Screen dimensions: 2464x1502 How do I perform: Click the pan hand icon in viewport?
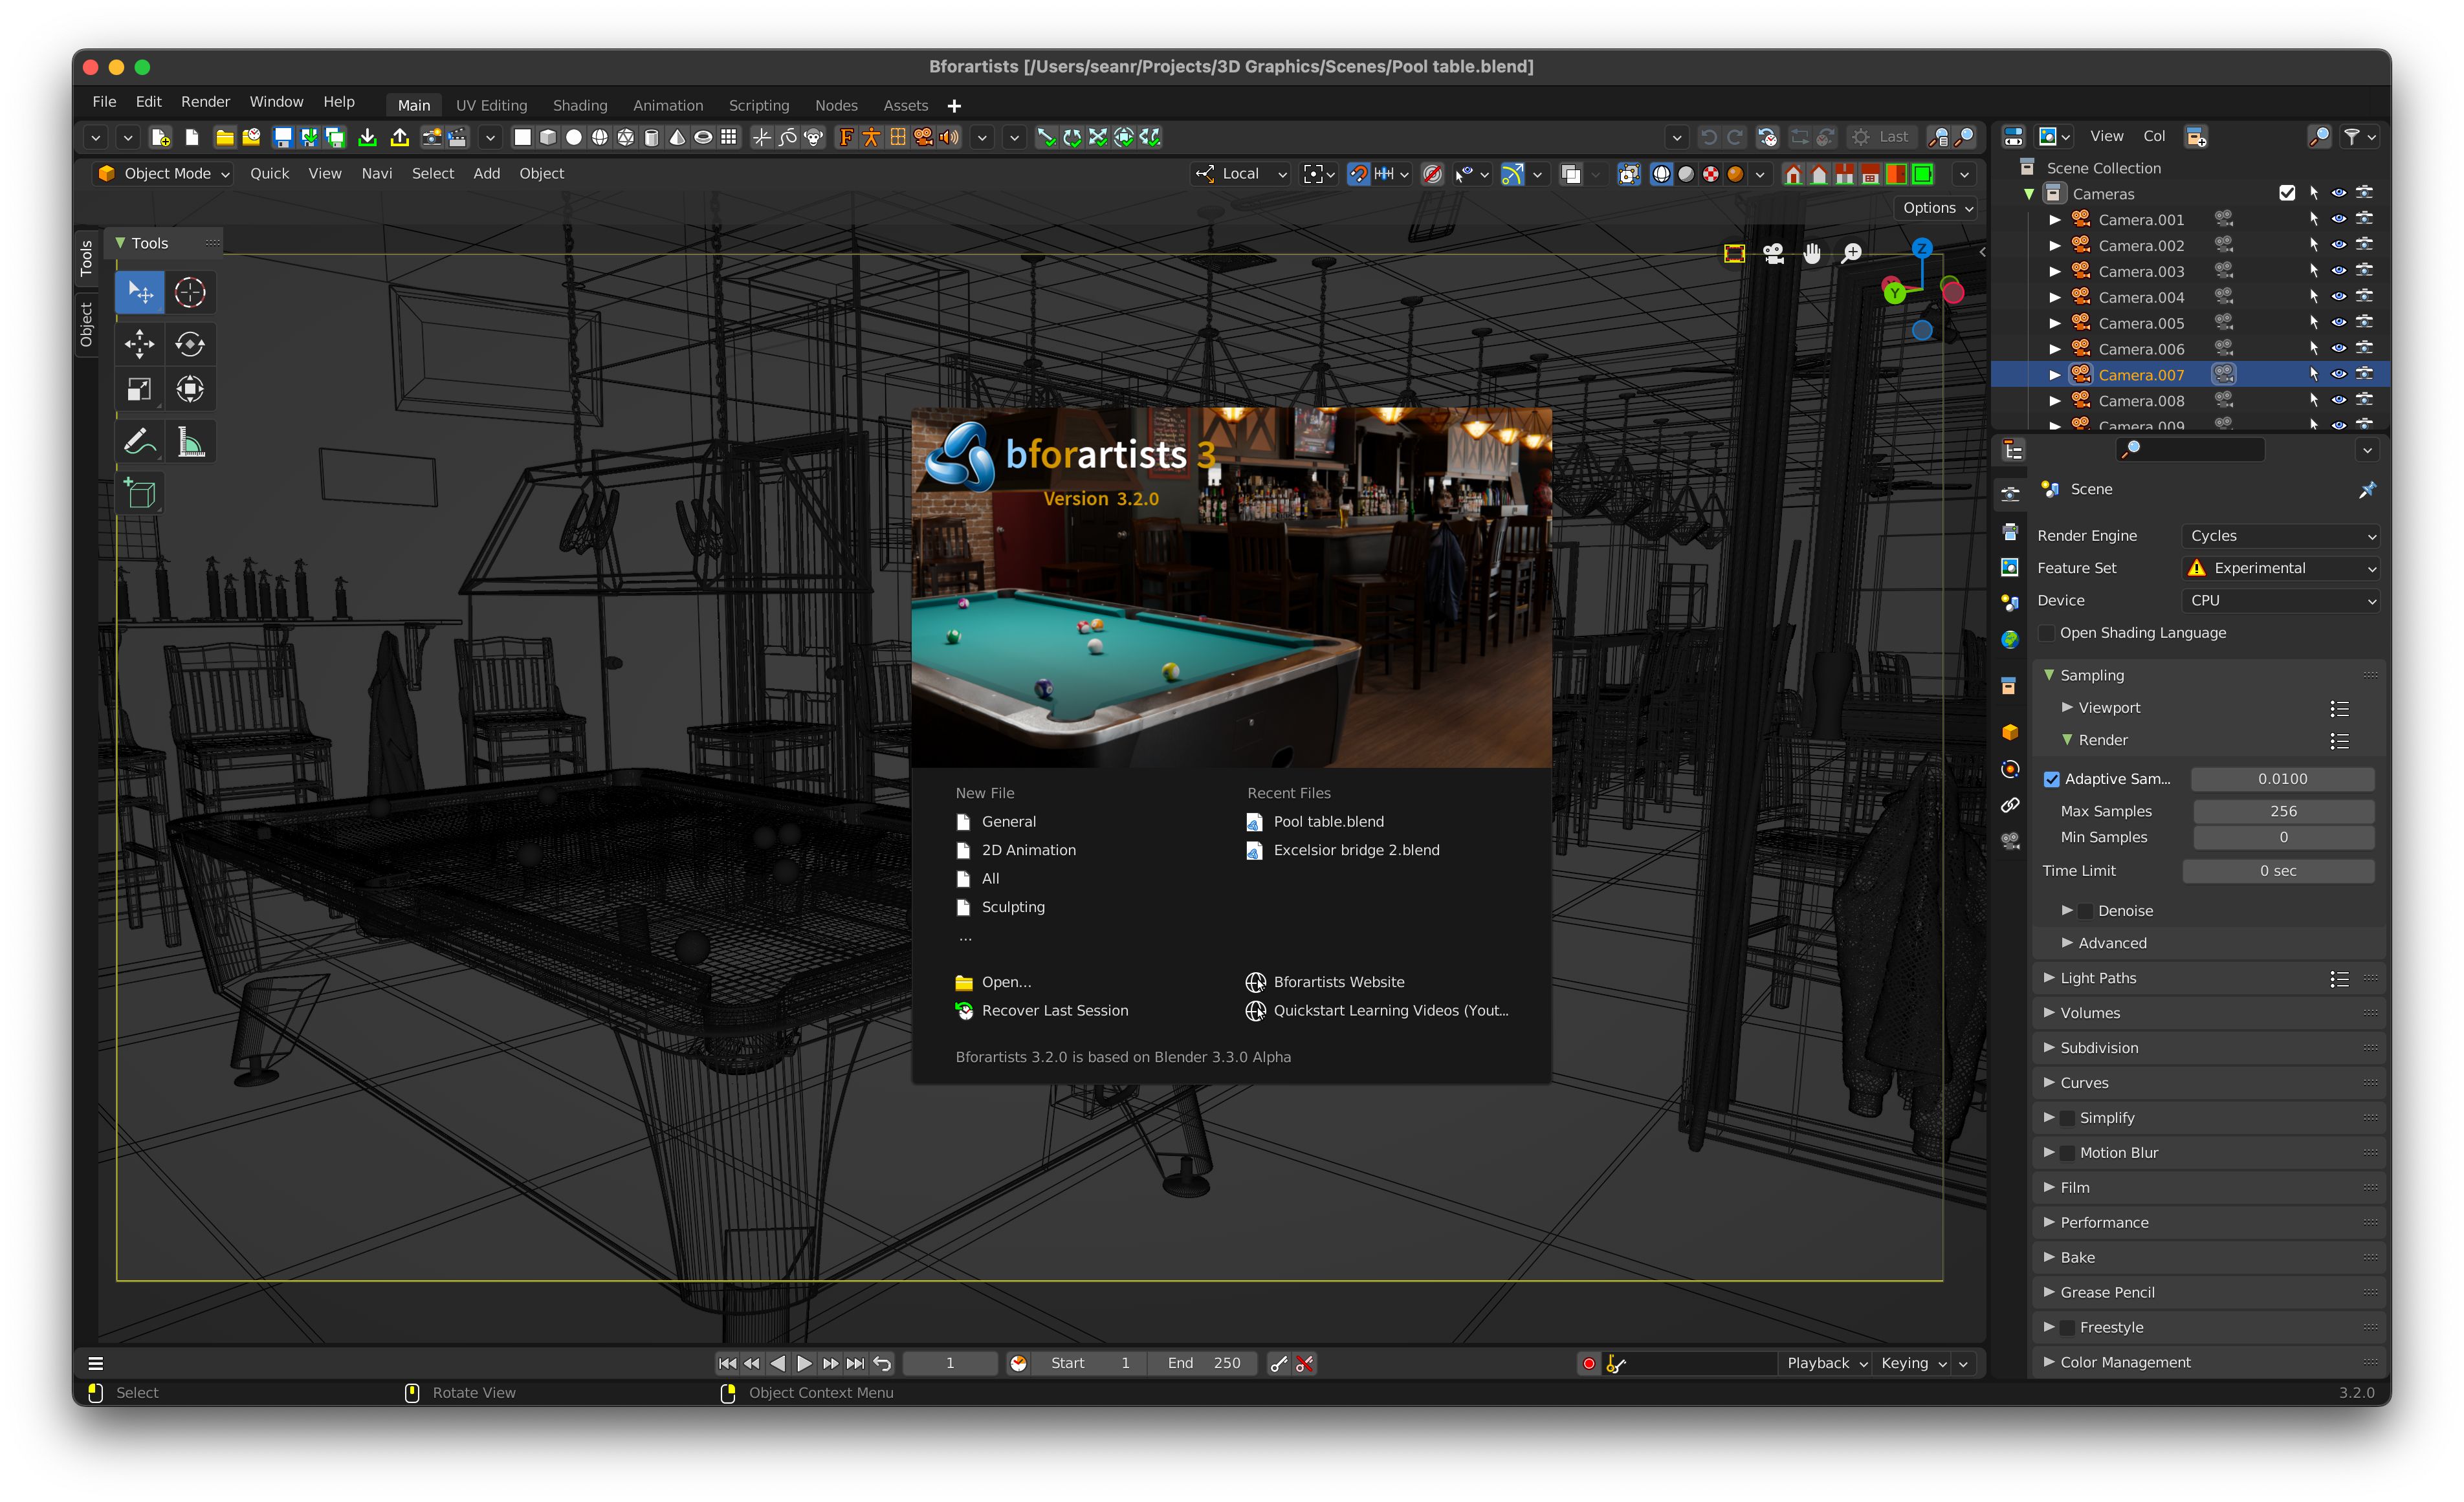[x=1812, y=254]
